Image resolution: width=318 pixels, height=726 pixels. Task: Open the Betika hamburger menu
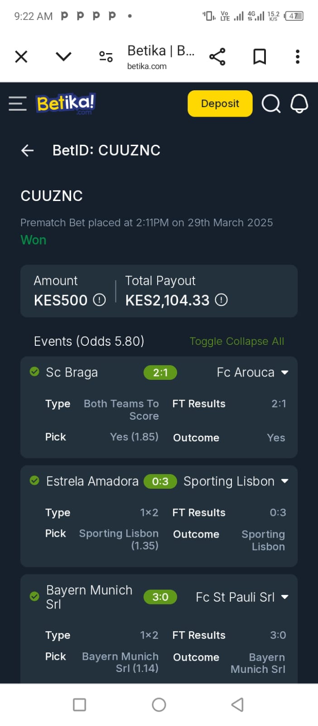[17, 103]
